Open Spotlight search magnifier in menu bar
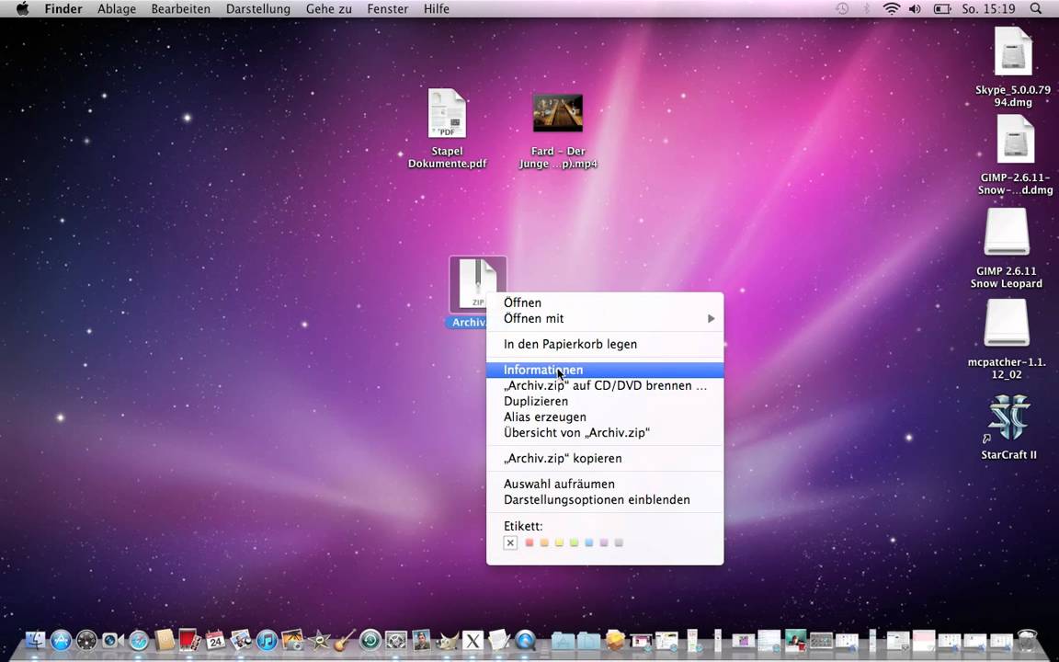The image size is (1059, 662). pos(1036,9)
